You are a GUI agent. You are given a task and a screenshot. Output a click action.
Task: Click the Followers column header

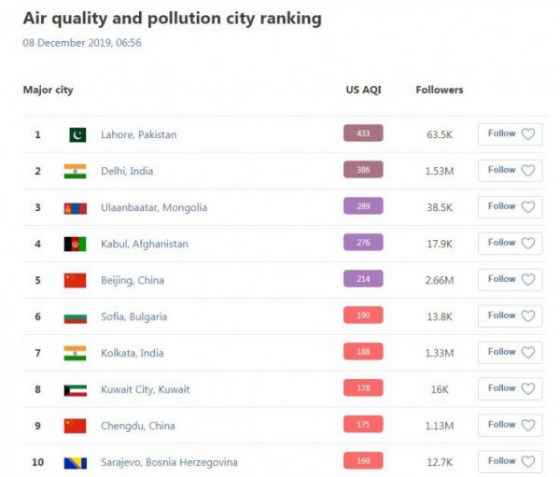439,91
